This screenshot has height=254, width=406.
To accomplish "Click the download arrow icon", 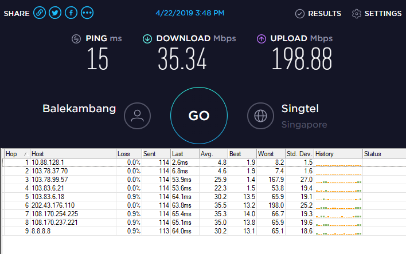I will coord(147,39).
